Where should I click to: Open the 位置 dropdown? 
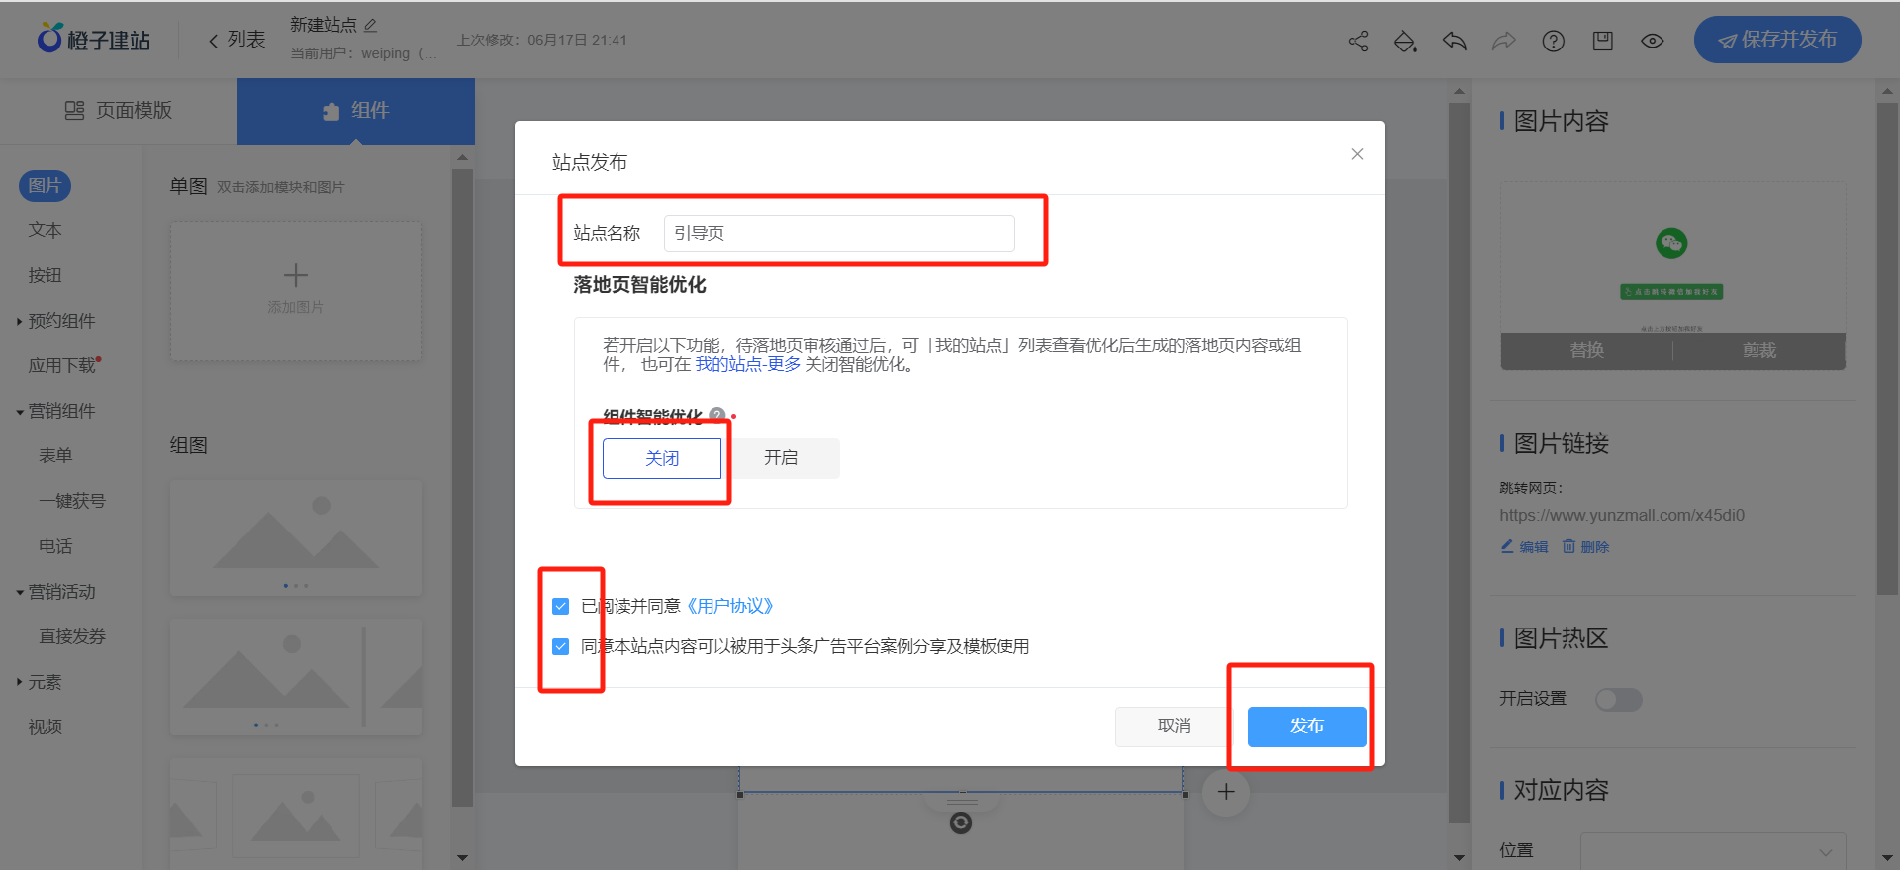1713,851
